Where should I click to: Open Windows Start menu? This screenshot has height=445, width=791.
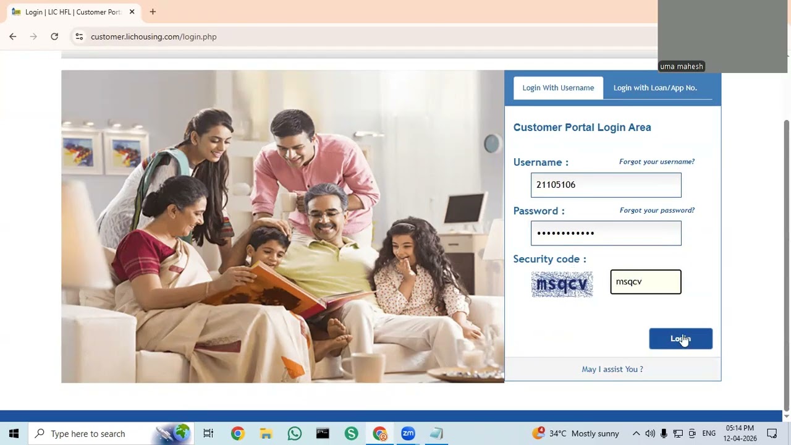click(14, 433)
